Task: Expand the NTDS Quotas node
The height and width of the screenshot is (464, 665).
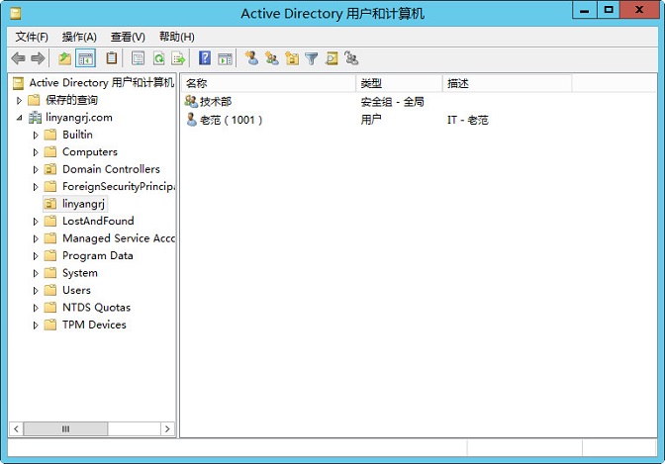Action: [x=36, y=308]
